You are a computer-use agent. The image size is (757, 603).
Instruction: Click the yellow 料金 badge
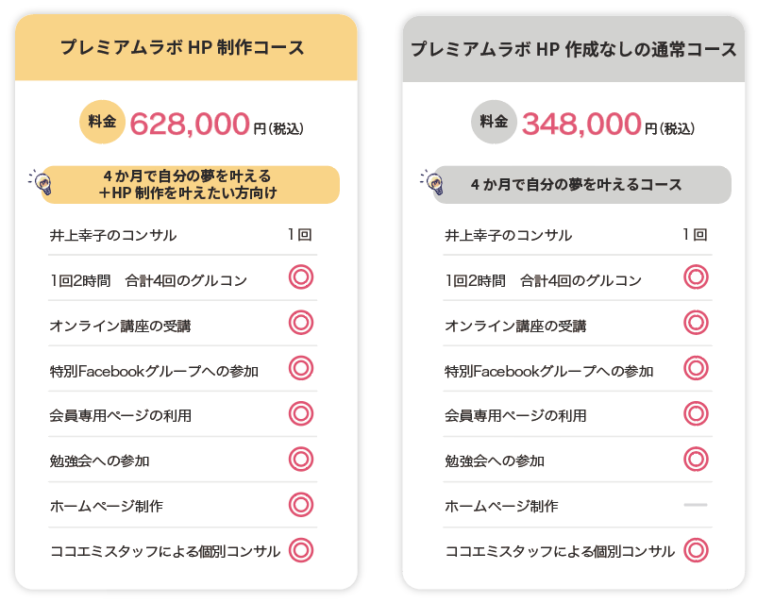(x=102, y=122)
